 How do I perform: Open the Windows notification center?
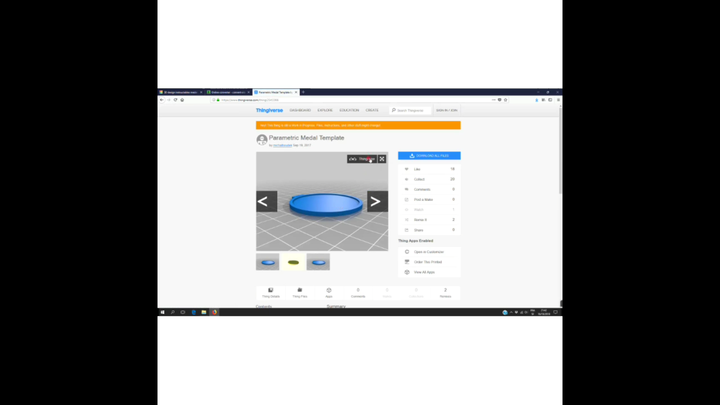click(x=555, y=312)
